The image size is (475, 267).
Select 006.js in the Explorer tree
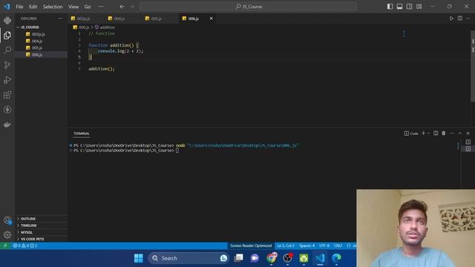(37, 55)
